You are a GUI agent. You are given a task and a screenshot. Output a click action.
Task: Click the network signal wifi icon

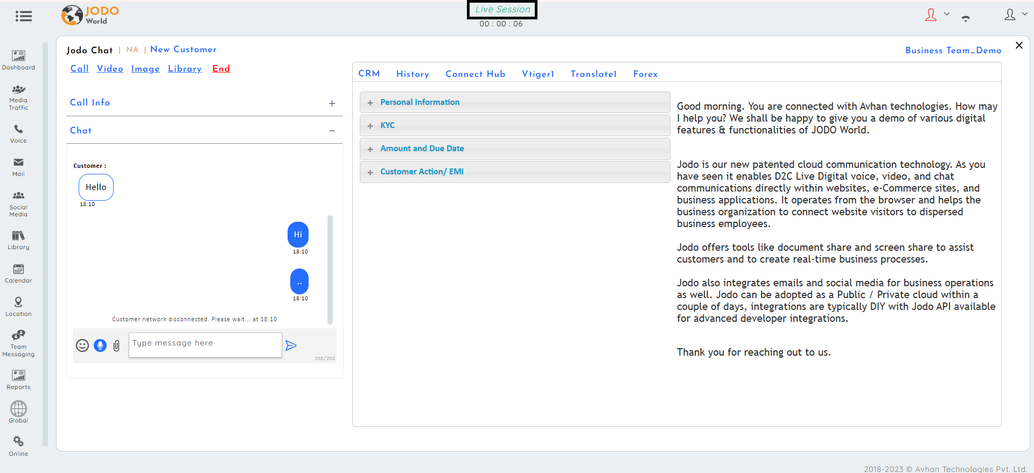[966, 18]
